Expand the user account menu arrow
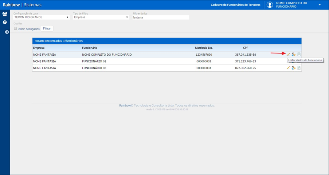This screenshot has width=329, height=175. pyautogui.click(x=320, y=5)
